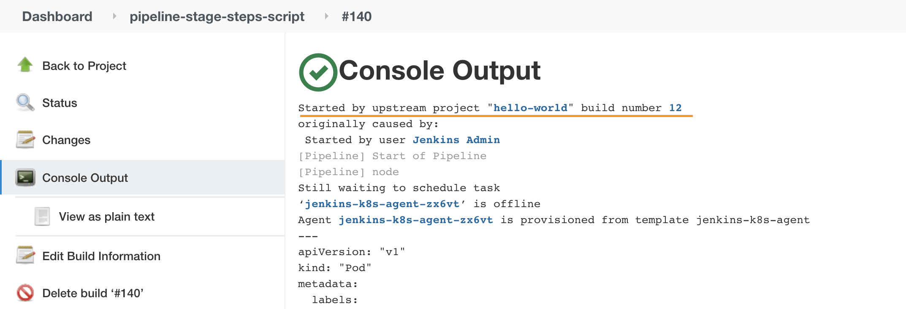Click the document icon beside View as plain text
Image resolution: width=906 pixels, height=309 pixels.
point(43,216)
